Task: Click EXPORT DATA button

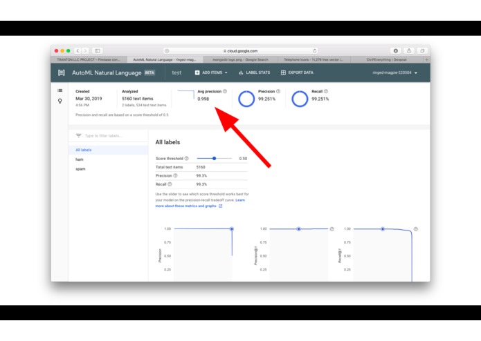Action: (x=297, y=72)
